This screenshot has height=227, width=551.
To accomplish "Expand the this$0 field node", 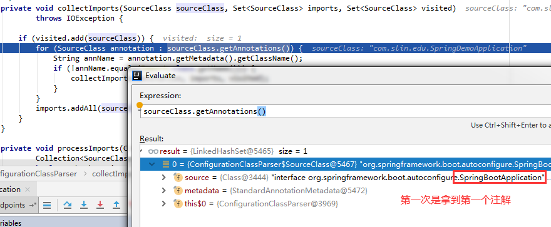I will (x=163, y=203).
